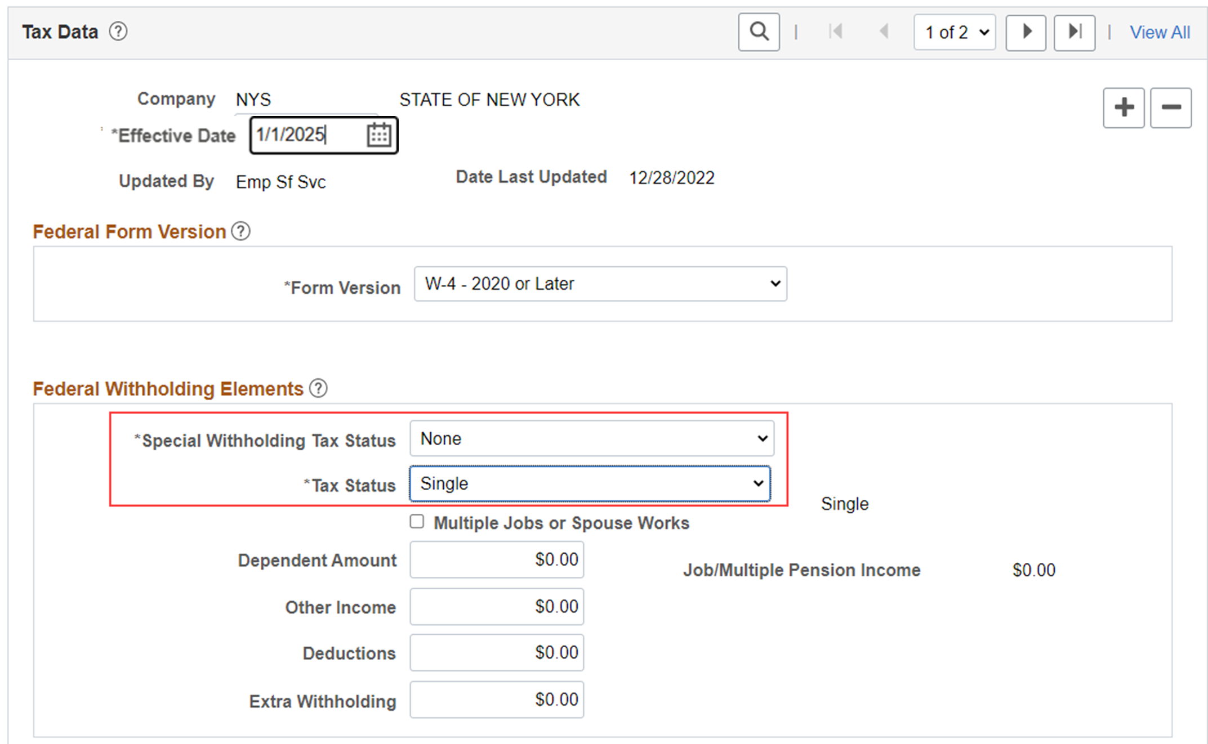This screenshot has width=1208, height=744.
Task: Click the Emp Sf Svc value
Action: tap(280, 182)
